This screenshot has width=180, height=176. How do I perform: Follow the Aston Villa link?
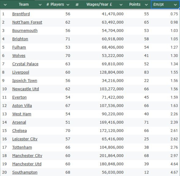[x=22, y=106]
